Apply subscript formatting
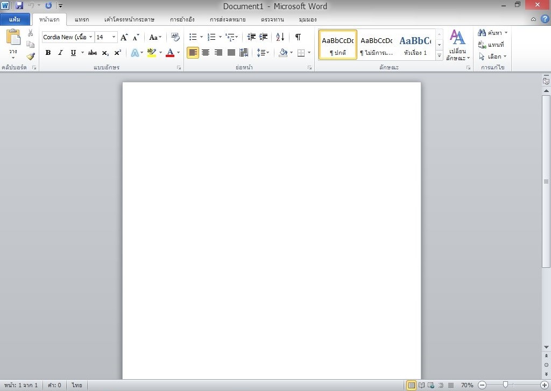 coord(105,53)
